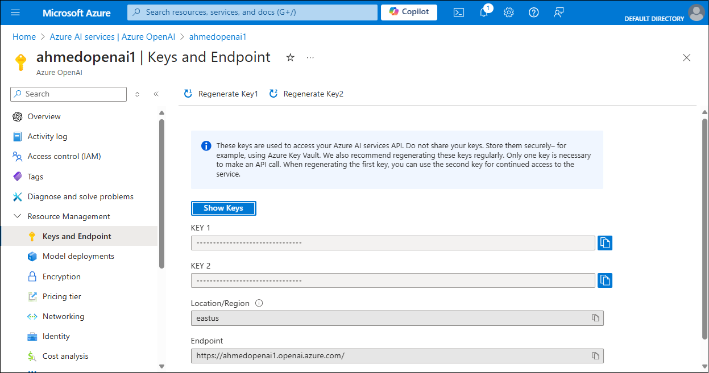Open Azure notifications bell
This screenshot has width=709, height=373.
[483, 12]
